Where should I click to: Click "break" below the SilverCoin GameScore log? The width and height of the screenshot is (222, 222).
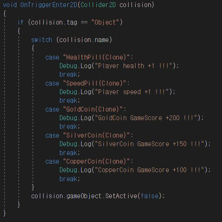[68, 153]
